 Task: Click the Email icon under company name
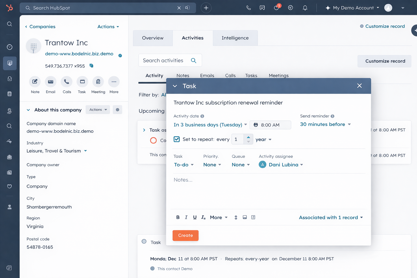50,82
